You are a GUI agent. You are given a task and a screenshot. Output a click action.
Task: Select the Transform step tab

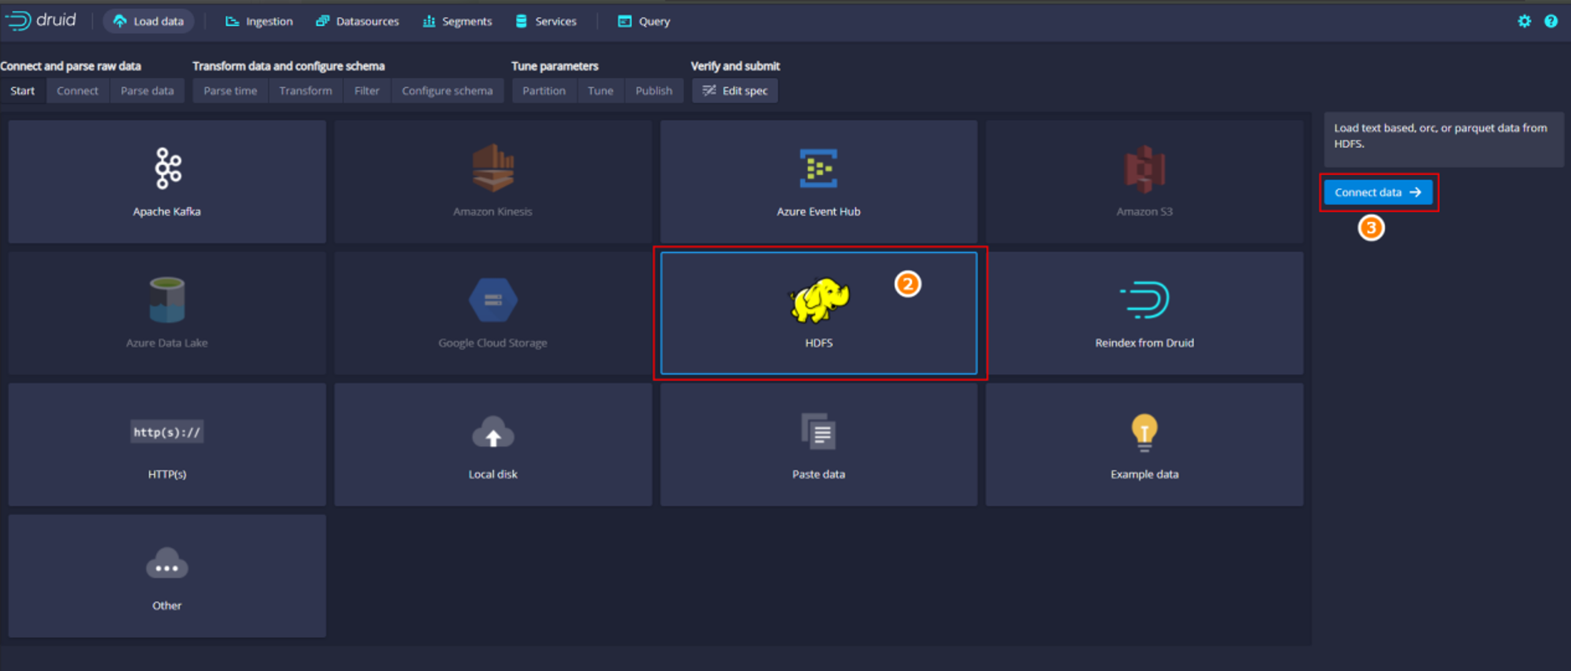point(306,90)
